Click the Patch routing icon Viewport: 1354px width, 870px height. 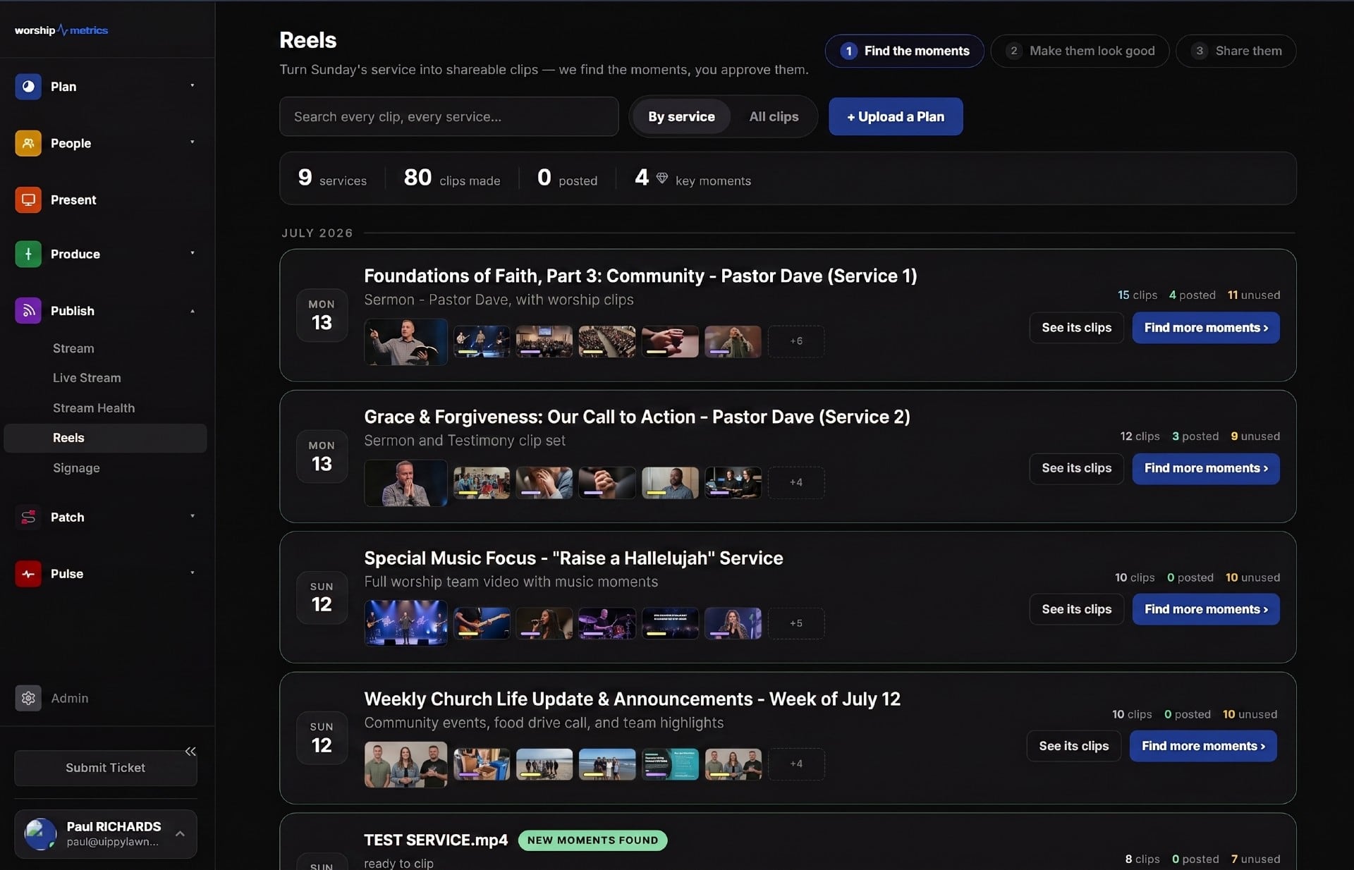click(x=28, y=517)
